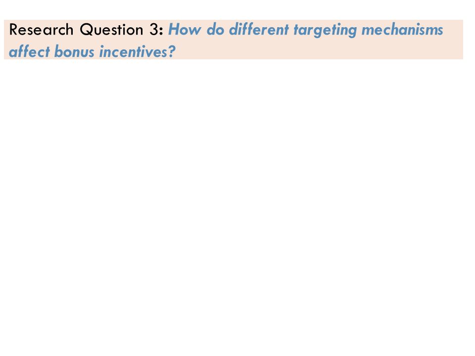Viewport: 475px width, 356px height.
Task: Click empty peach banner area beside "incentives?"
Action: [318, 51]
